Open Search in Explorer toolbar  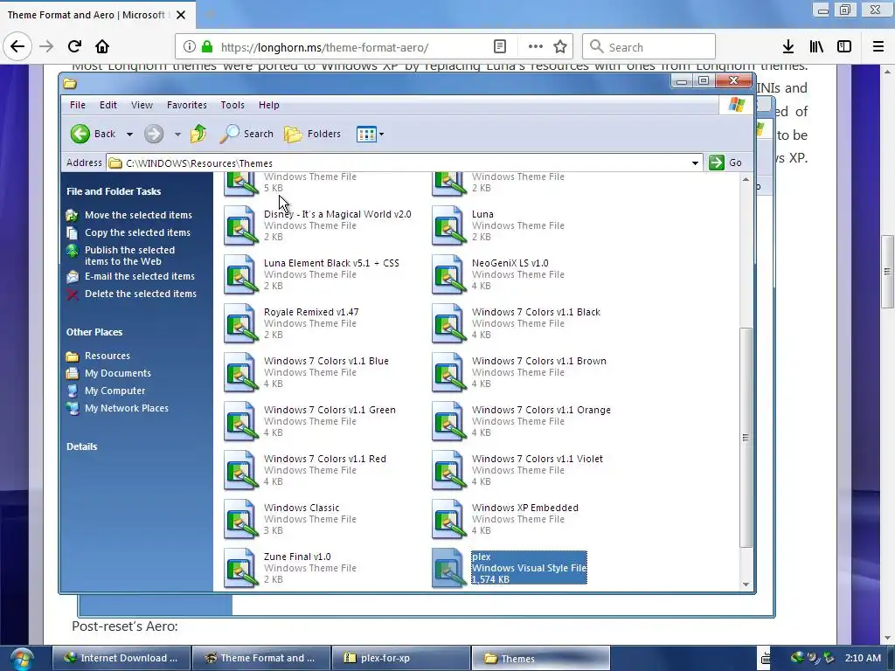click(x=246, y=134)
